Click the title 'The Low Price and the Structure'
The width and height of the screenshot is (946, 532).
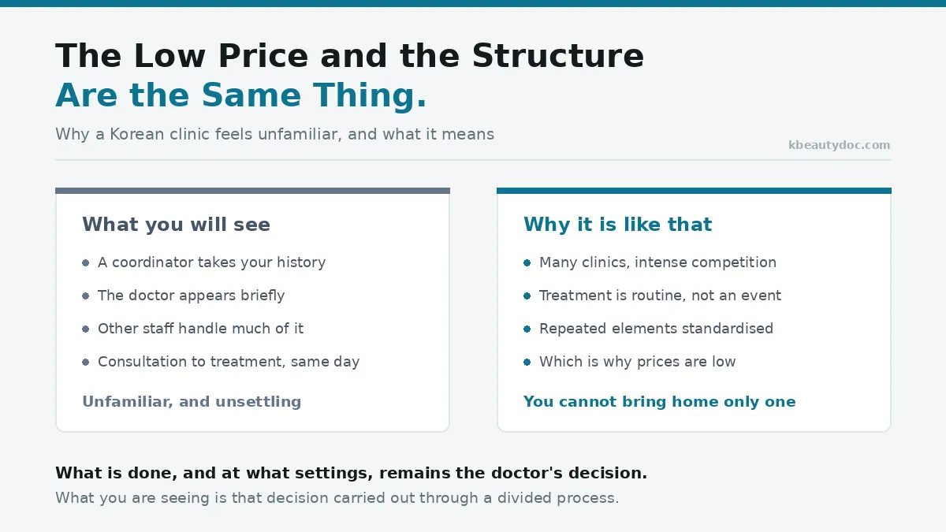[x=349, y=57]
